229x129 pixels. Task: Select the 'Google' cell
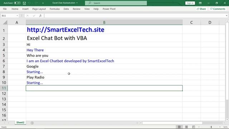[104, 66]
